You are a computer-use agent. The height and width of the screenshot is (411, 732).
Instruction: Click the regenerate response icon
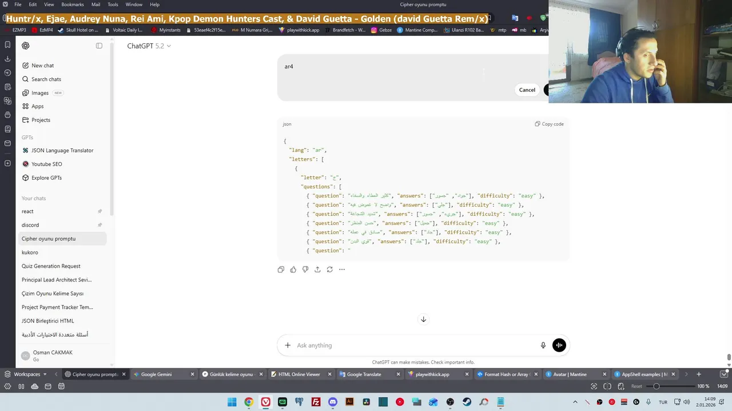[x=330, y=269]
